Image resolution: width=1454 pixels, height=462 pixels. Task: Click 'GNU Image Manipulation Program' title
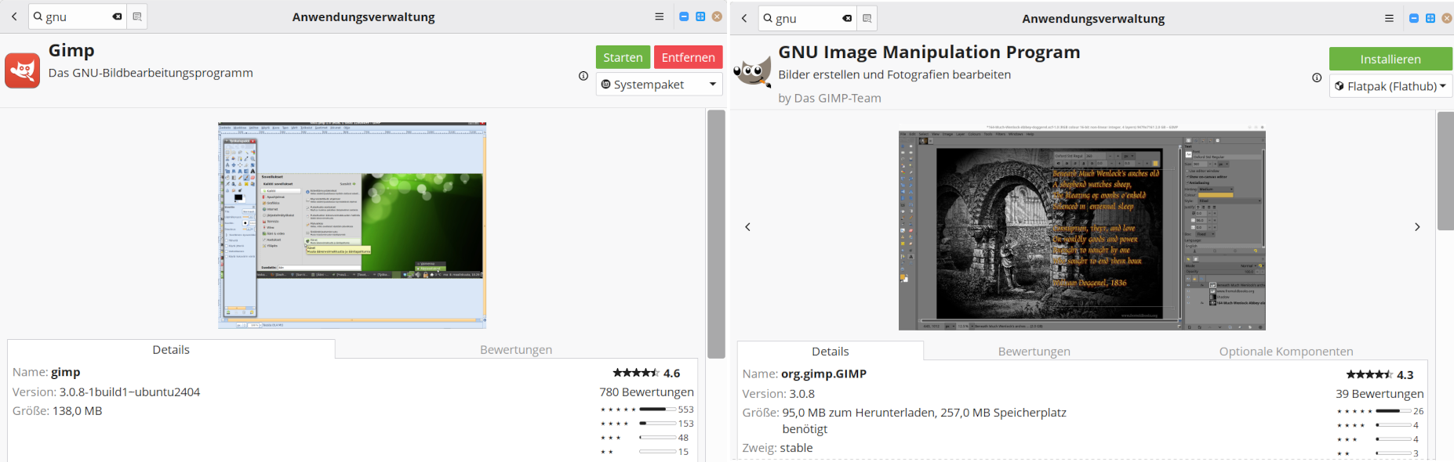(929, 52)
